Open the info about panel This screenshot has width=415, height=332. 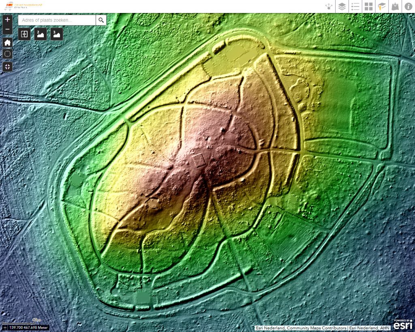[x=408, y=6]
